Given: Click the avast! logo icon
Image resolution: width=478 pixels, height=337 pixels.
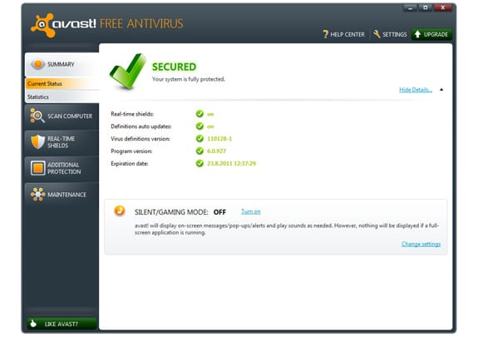Looking at the screenshot, I should pyautogui.click(x=42, y=25).
